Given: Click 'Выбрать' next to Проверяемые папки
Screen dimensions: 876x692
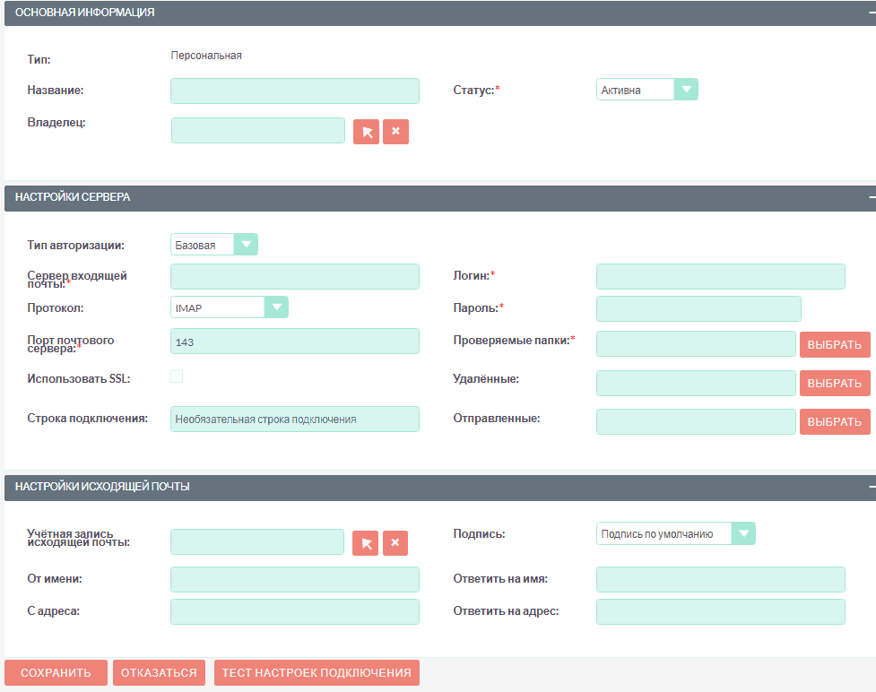Looking at the screenshot, I should (834, 344).
